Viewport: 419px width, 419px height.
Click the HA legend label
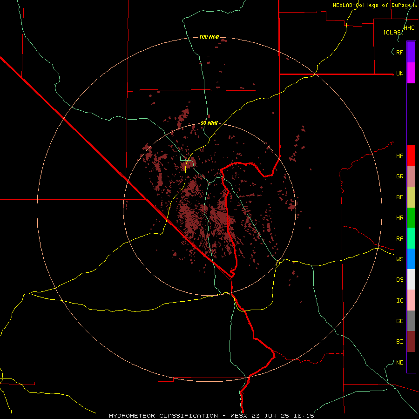[400, 156]
